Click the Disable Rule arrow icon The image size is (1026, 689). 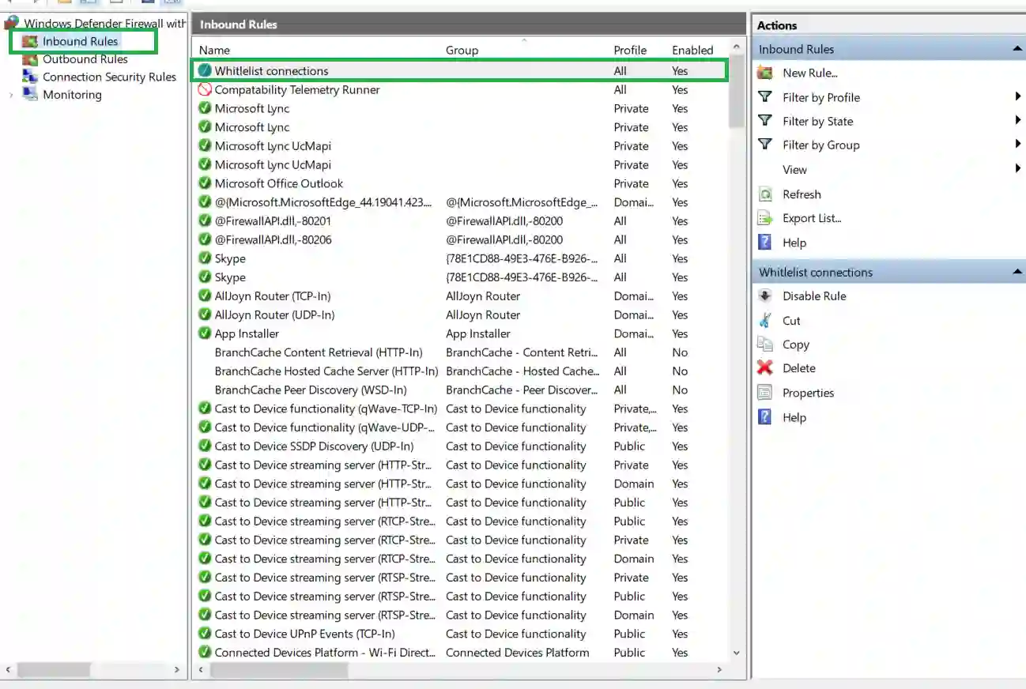[x=764, y=296]
